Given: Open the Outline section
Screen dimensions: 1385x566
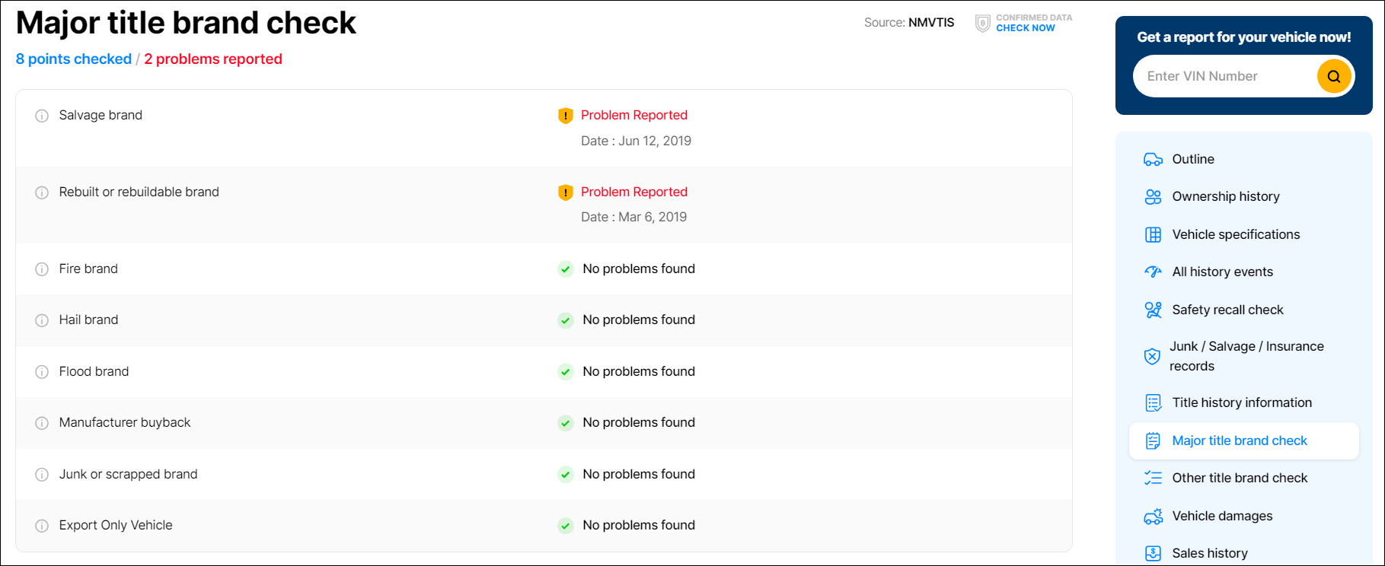Looking at the screenshot, I should point(1192,159).
